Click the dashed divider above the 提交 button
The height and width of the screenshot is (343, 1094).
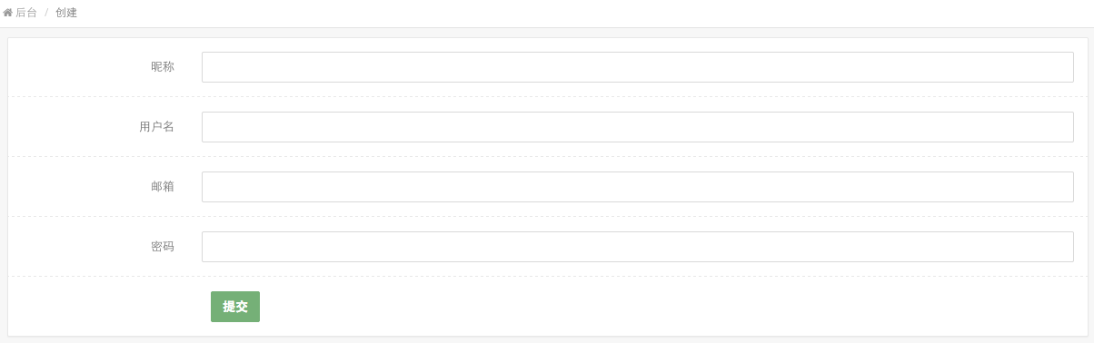pos(548,276)
